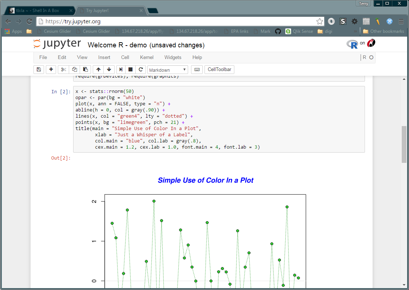Run the current cell

pyautogui.click(x=121, y=70)
